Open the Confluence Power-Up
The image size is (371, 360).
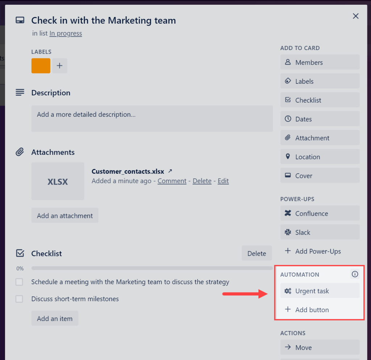tap(320, 213)
